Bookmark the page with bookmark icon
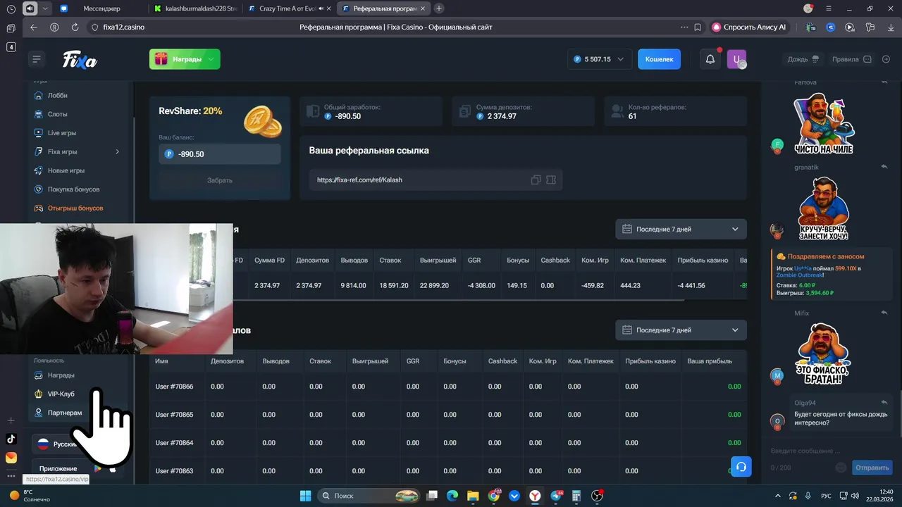 pyautogui.click(x=698, y=27)
